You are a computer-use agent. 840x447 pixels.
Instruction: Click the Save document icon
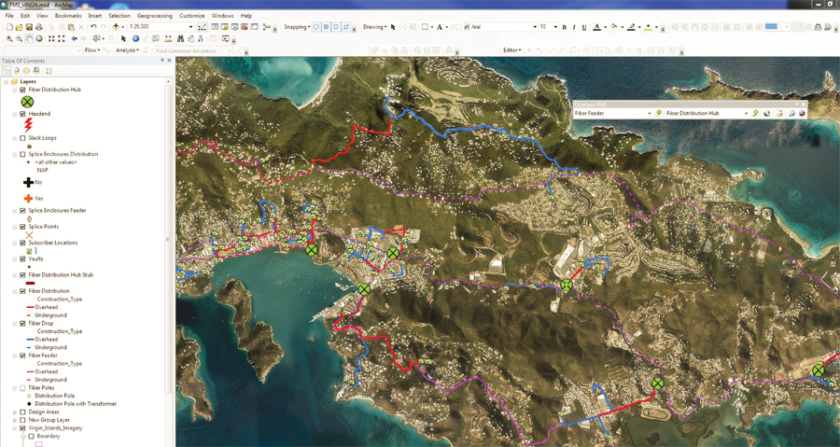click(29, 27)
